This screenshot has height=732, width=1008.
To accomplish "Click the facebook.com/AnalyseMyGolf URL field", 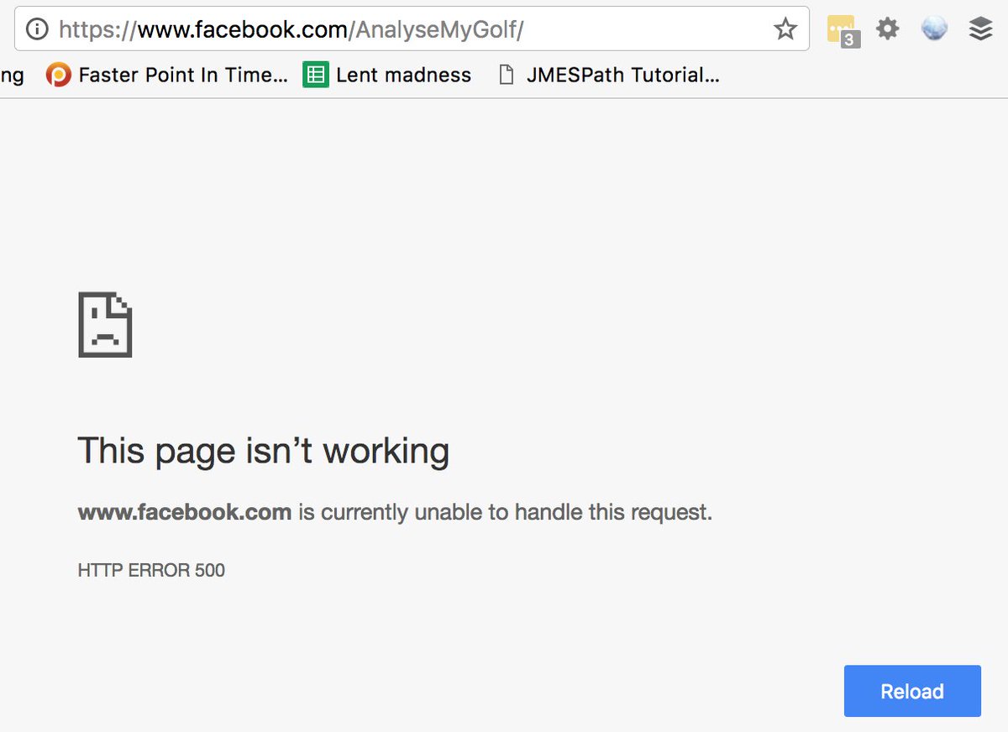I will pyautogui.click(x=412, y=30).
